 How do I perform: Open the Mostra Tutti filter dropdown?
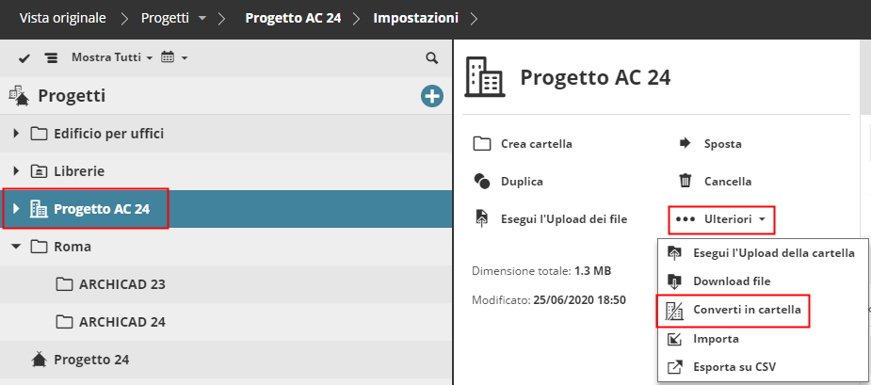click(111, 58)
